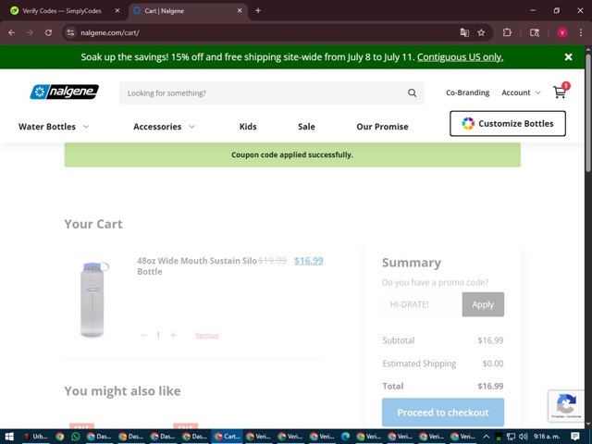Click the Subtotal $16.99 value

tap(490, 340)
